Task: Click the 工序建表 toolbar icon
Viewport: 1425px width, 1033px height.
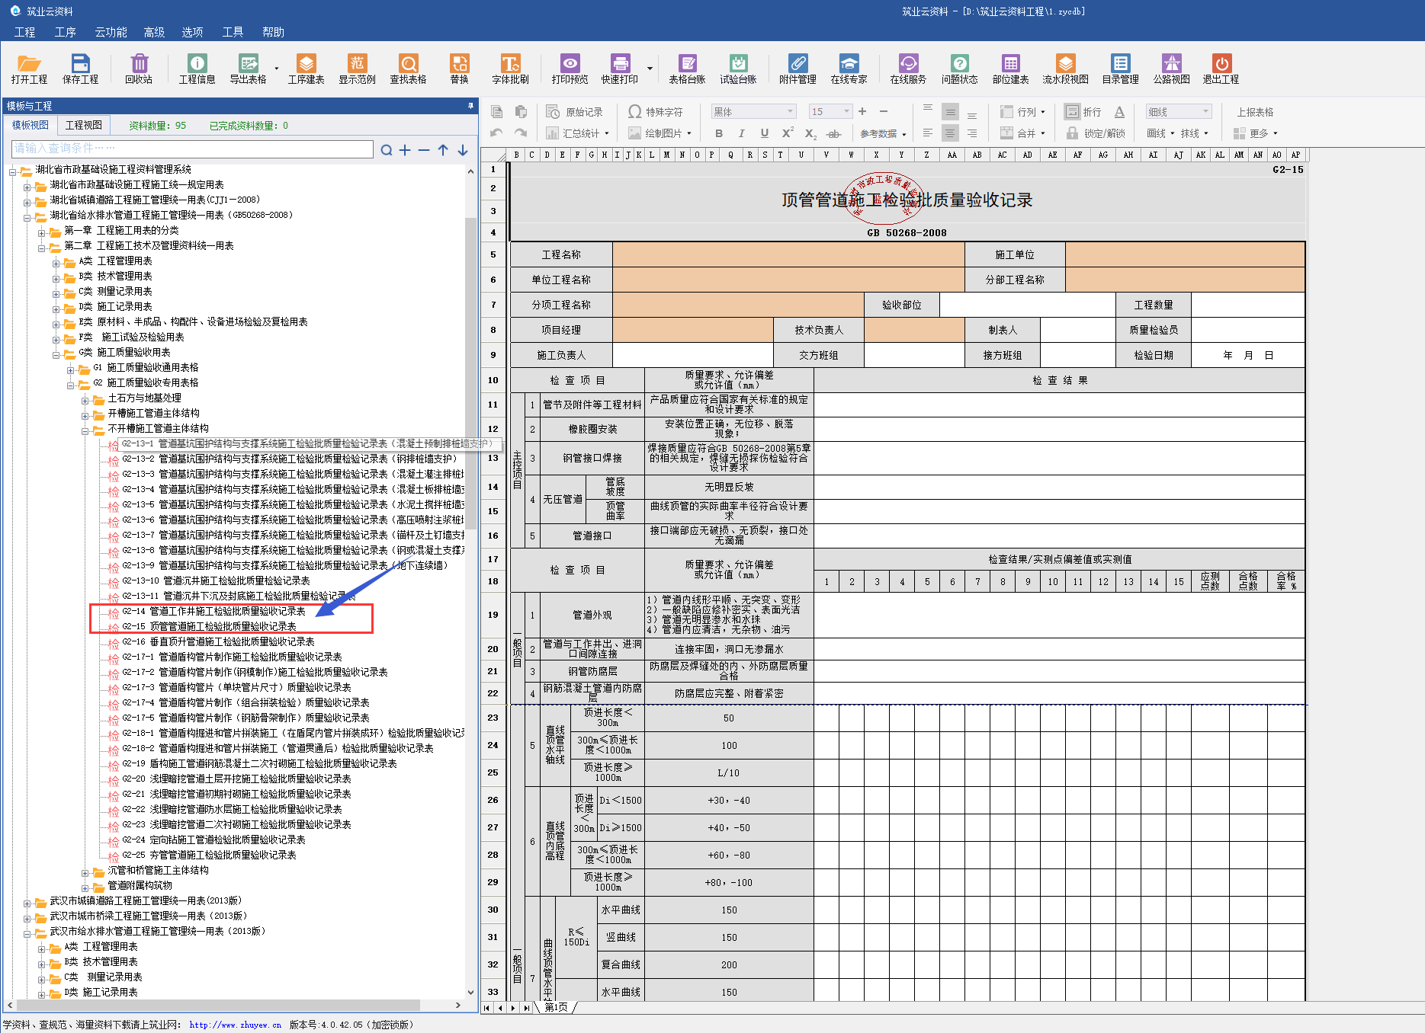Action: coord(306,69)
